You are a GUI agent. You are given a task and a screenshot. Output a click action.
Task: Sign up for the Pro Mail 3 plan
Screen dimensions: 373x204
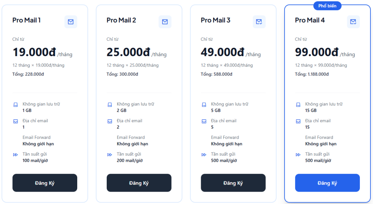(233, 183)
